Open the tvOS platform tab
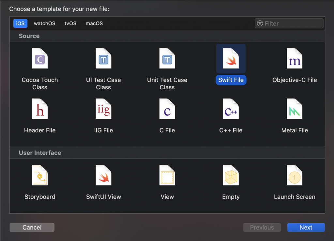The image size is (334, 241). pos(70,23)
